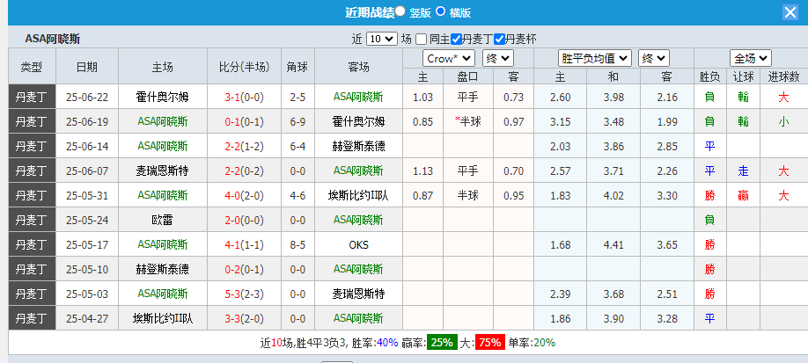Uncheck the 丹麦丁 league filter
808x363 pixels.
456,40
